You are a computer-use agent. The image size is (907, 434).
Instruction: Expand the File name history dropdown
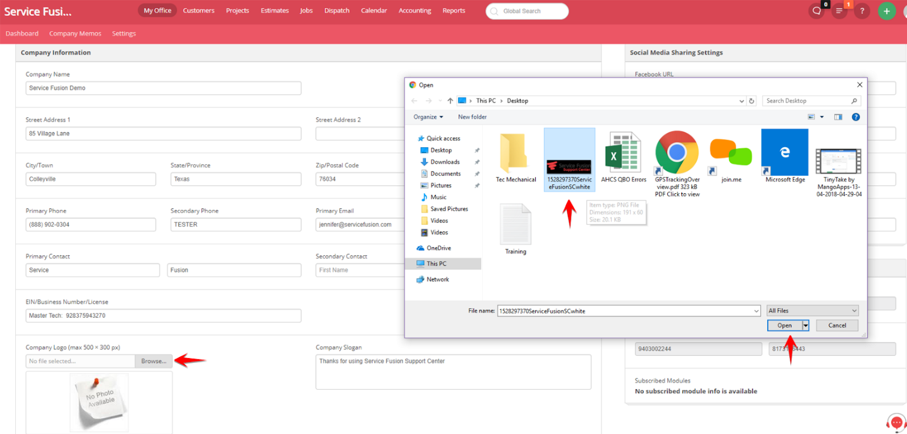click(x=756, y=311)
